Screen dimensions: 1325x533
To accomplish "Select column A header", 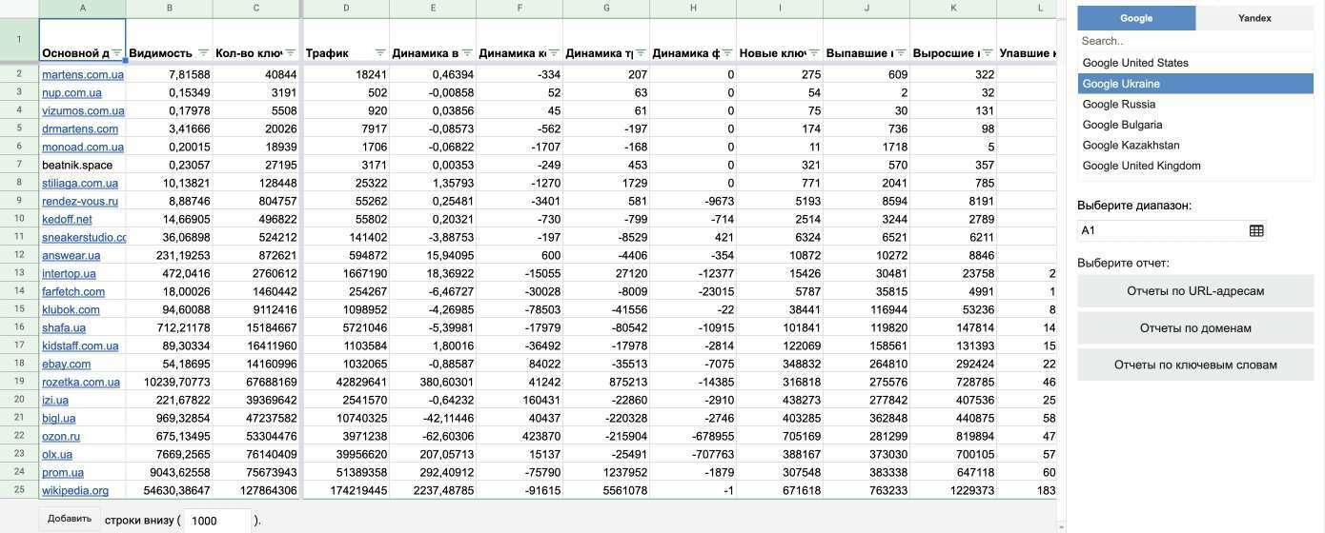I will [x=82, y=9].
